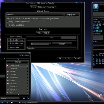Click the KGoldrunner game icon

pyautogui.click(x=8, y=77)
